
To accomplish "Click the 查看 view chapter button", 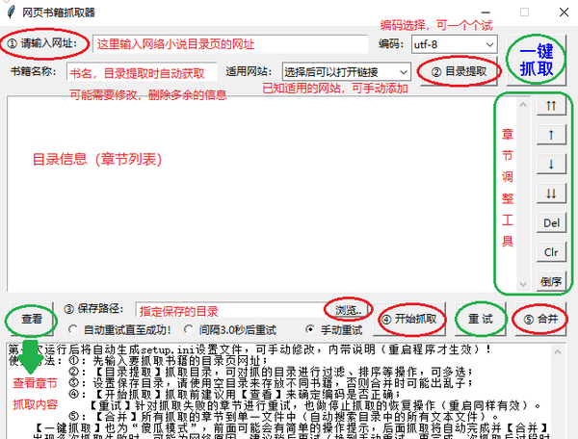I will point(31,319).
